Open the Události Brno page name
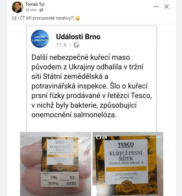 78,37
